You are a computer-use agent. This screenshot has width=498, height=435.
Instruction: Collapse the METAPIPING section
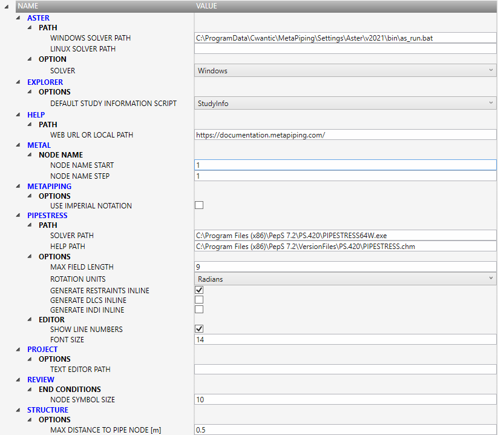(x=18, y=187)
